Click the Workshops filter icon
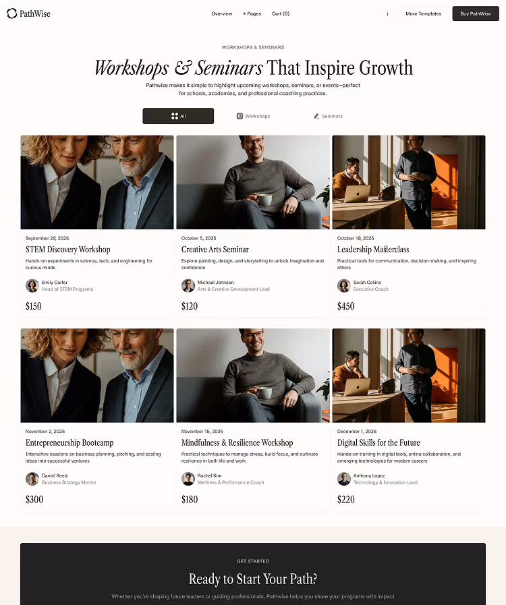 coord(240,116)
